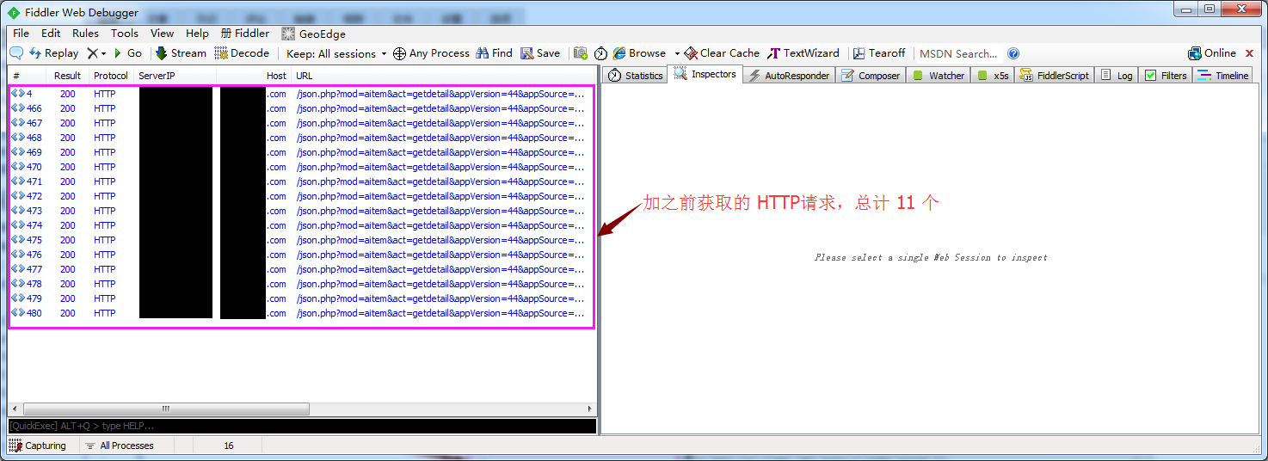
Task: Open Find sessions with the binoculars icon
Action: [x=494, y=53]
